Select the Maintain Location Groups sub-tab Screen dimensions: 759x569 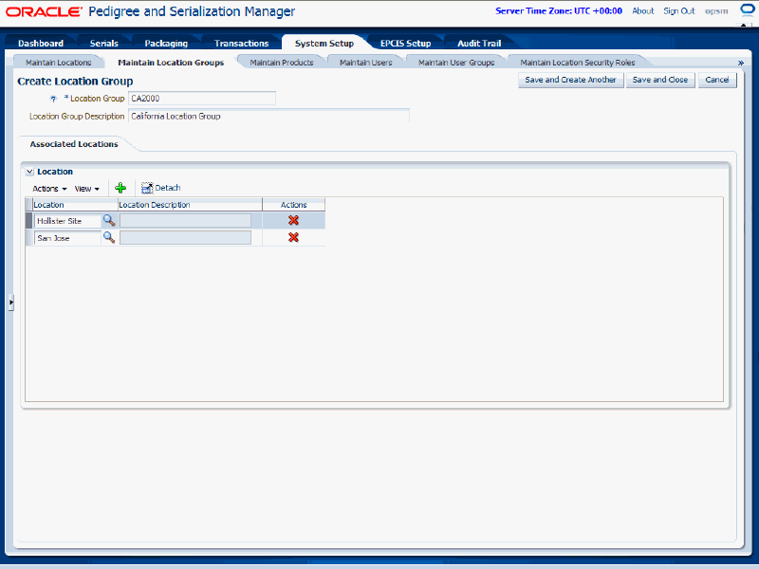click(171, 63)
